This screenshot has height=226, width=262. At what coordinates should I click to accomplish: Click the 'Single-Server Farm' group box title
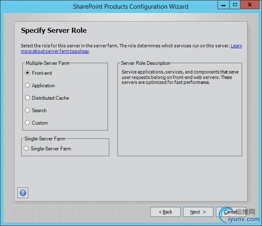45,139
